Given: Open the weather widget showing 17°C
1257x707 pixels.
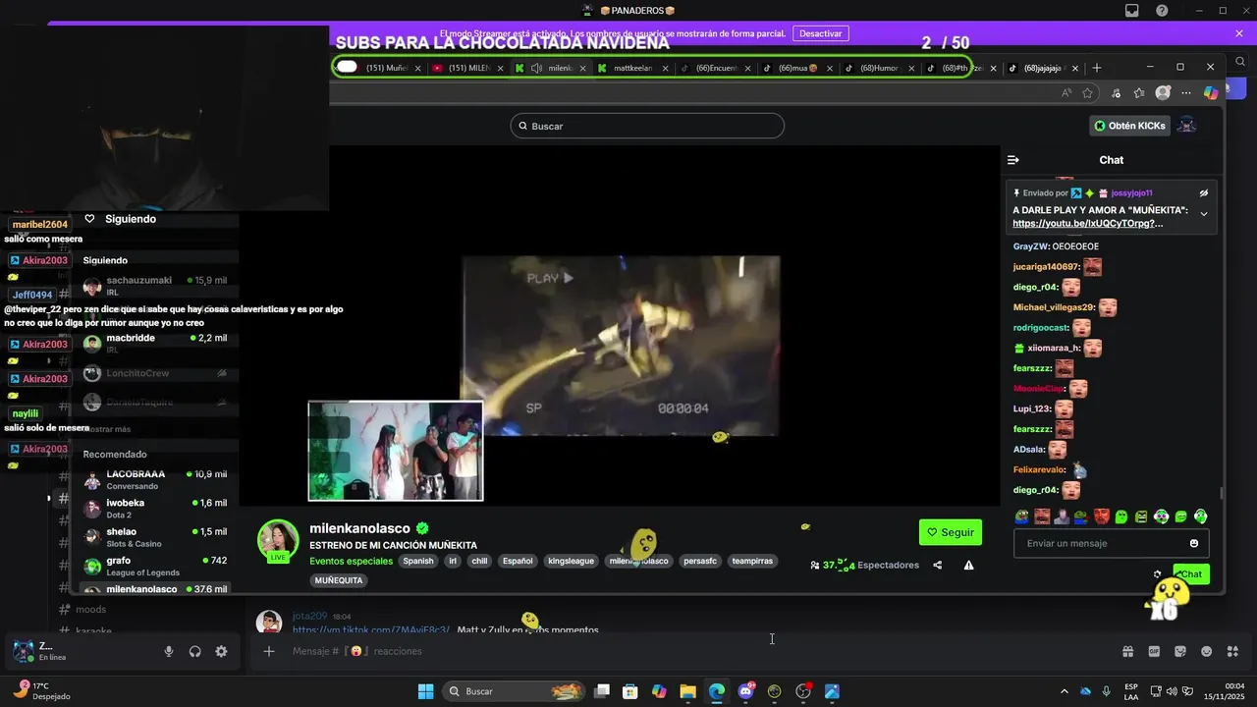Looking at the screenshot, I should coord(43,690).
